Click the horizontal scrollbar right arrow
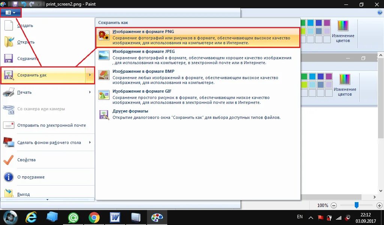384x225 pixels. (x=375, y=197)
